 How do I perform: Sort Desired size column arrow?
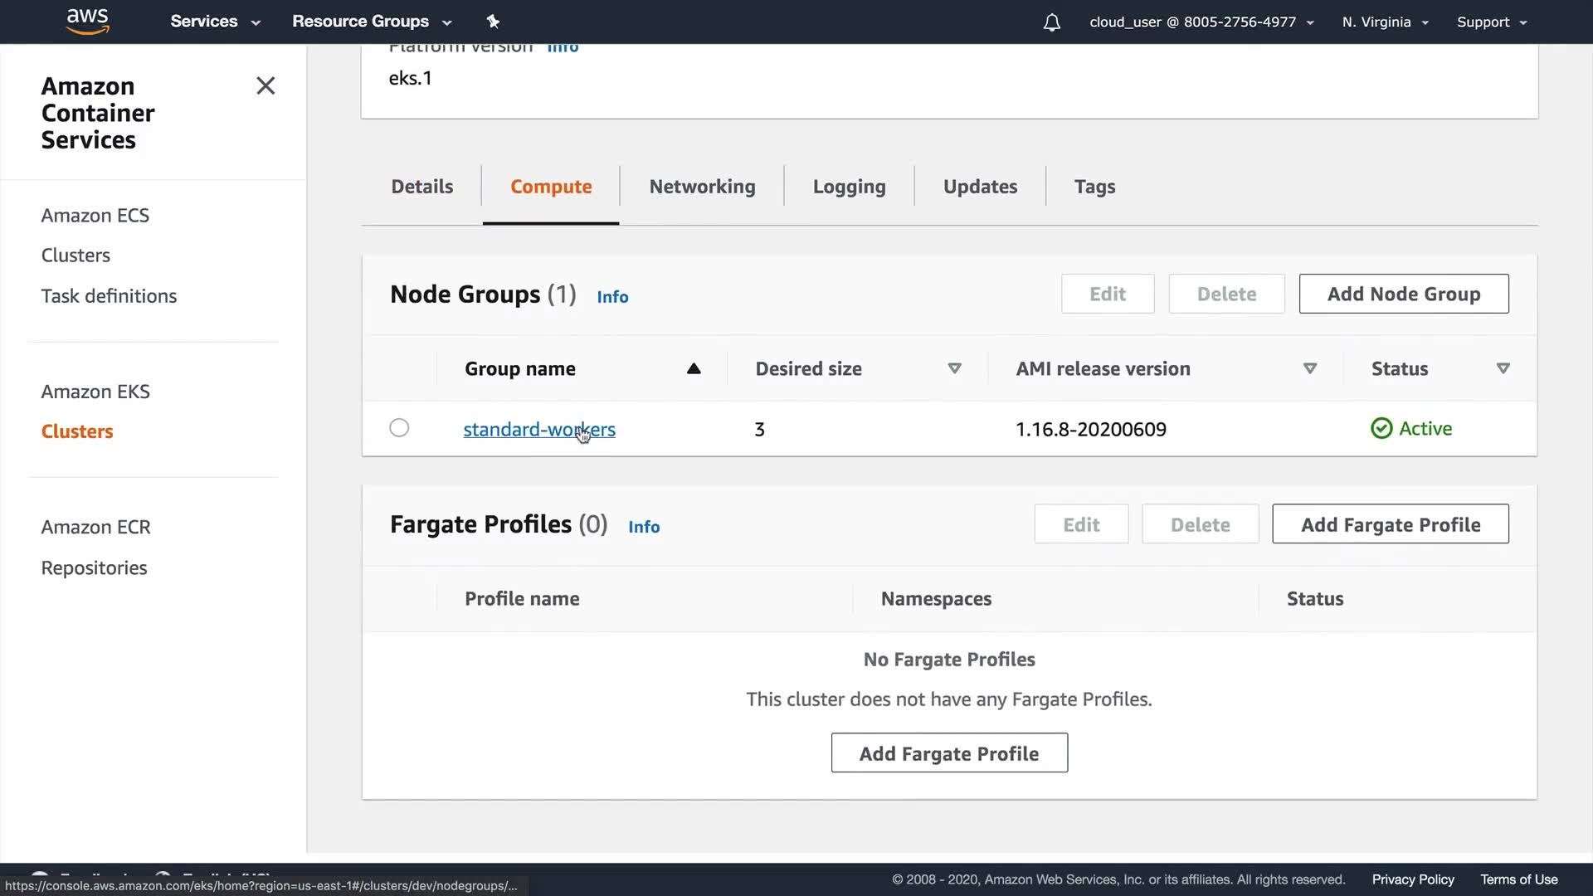[954, 369]
